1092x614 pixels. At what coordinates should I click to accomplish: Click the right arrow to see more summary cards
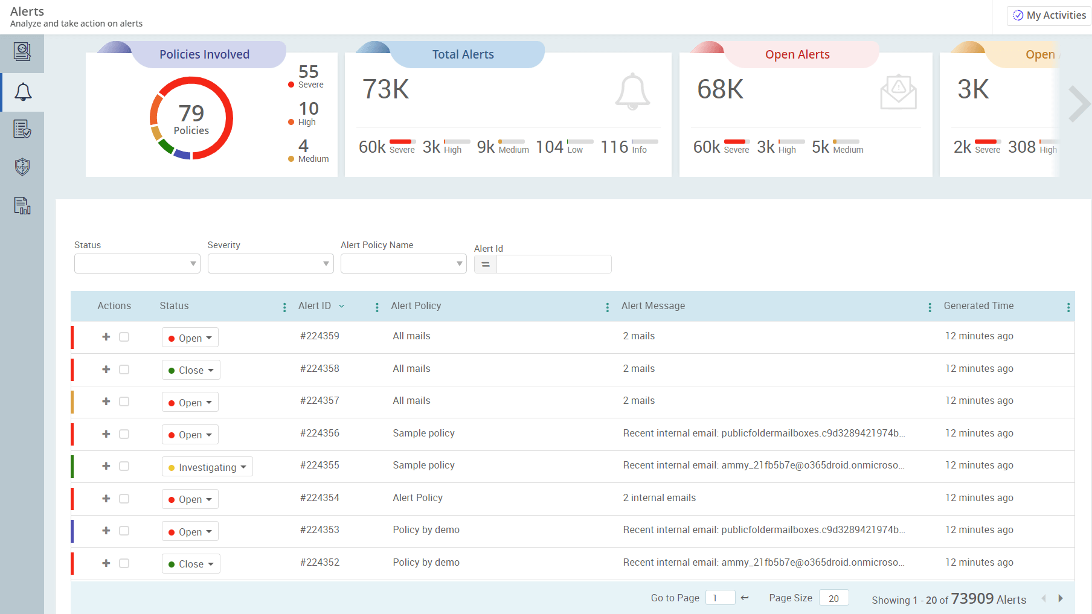point(1078,103)
